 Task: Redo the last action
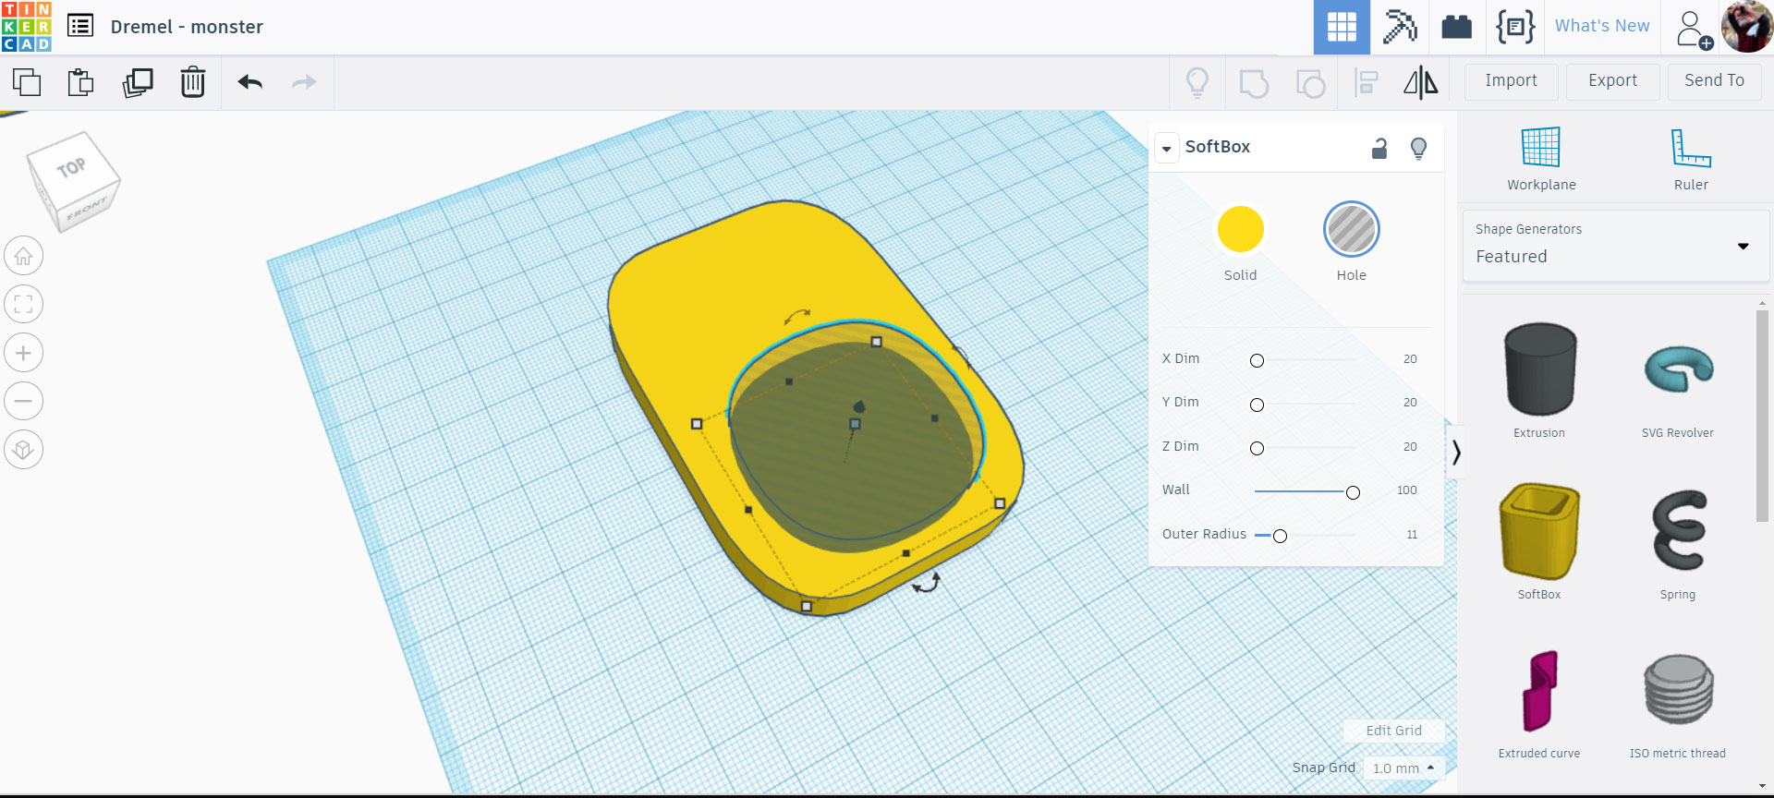304,82
